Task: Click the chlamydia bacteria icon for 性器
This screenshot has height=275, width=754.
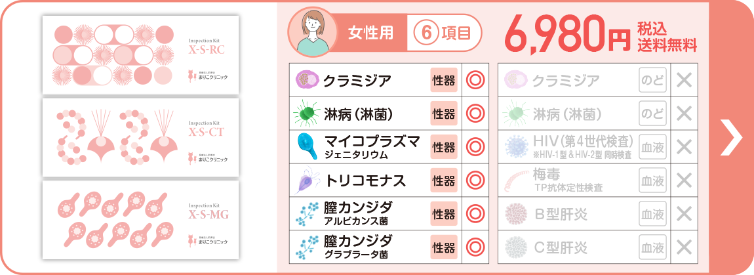Action: point(306,80)
